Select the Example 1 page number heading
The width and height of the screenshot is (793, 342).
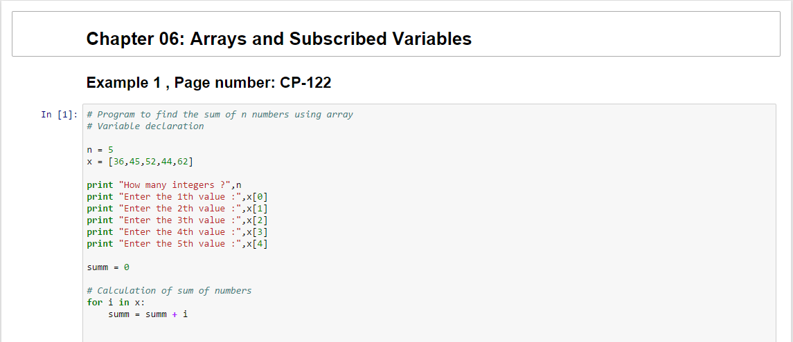point(208,83)
